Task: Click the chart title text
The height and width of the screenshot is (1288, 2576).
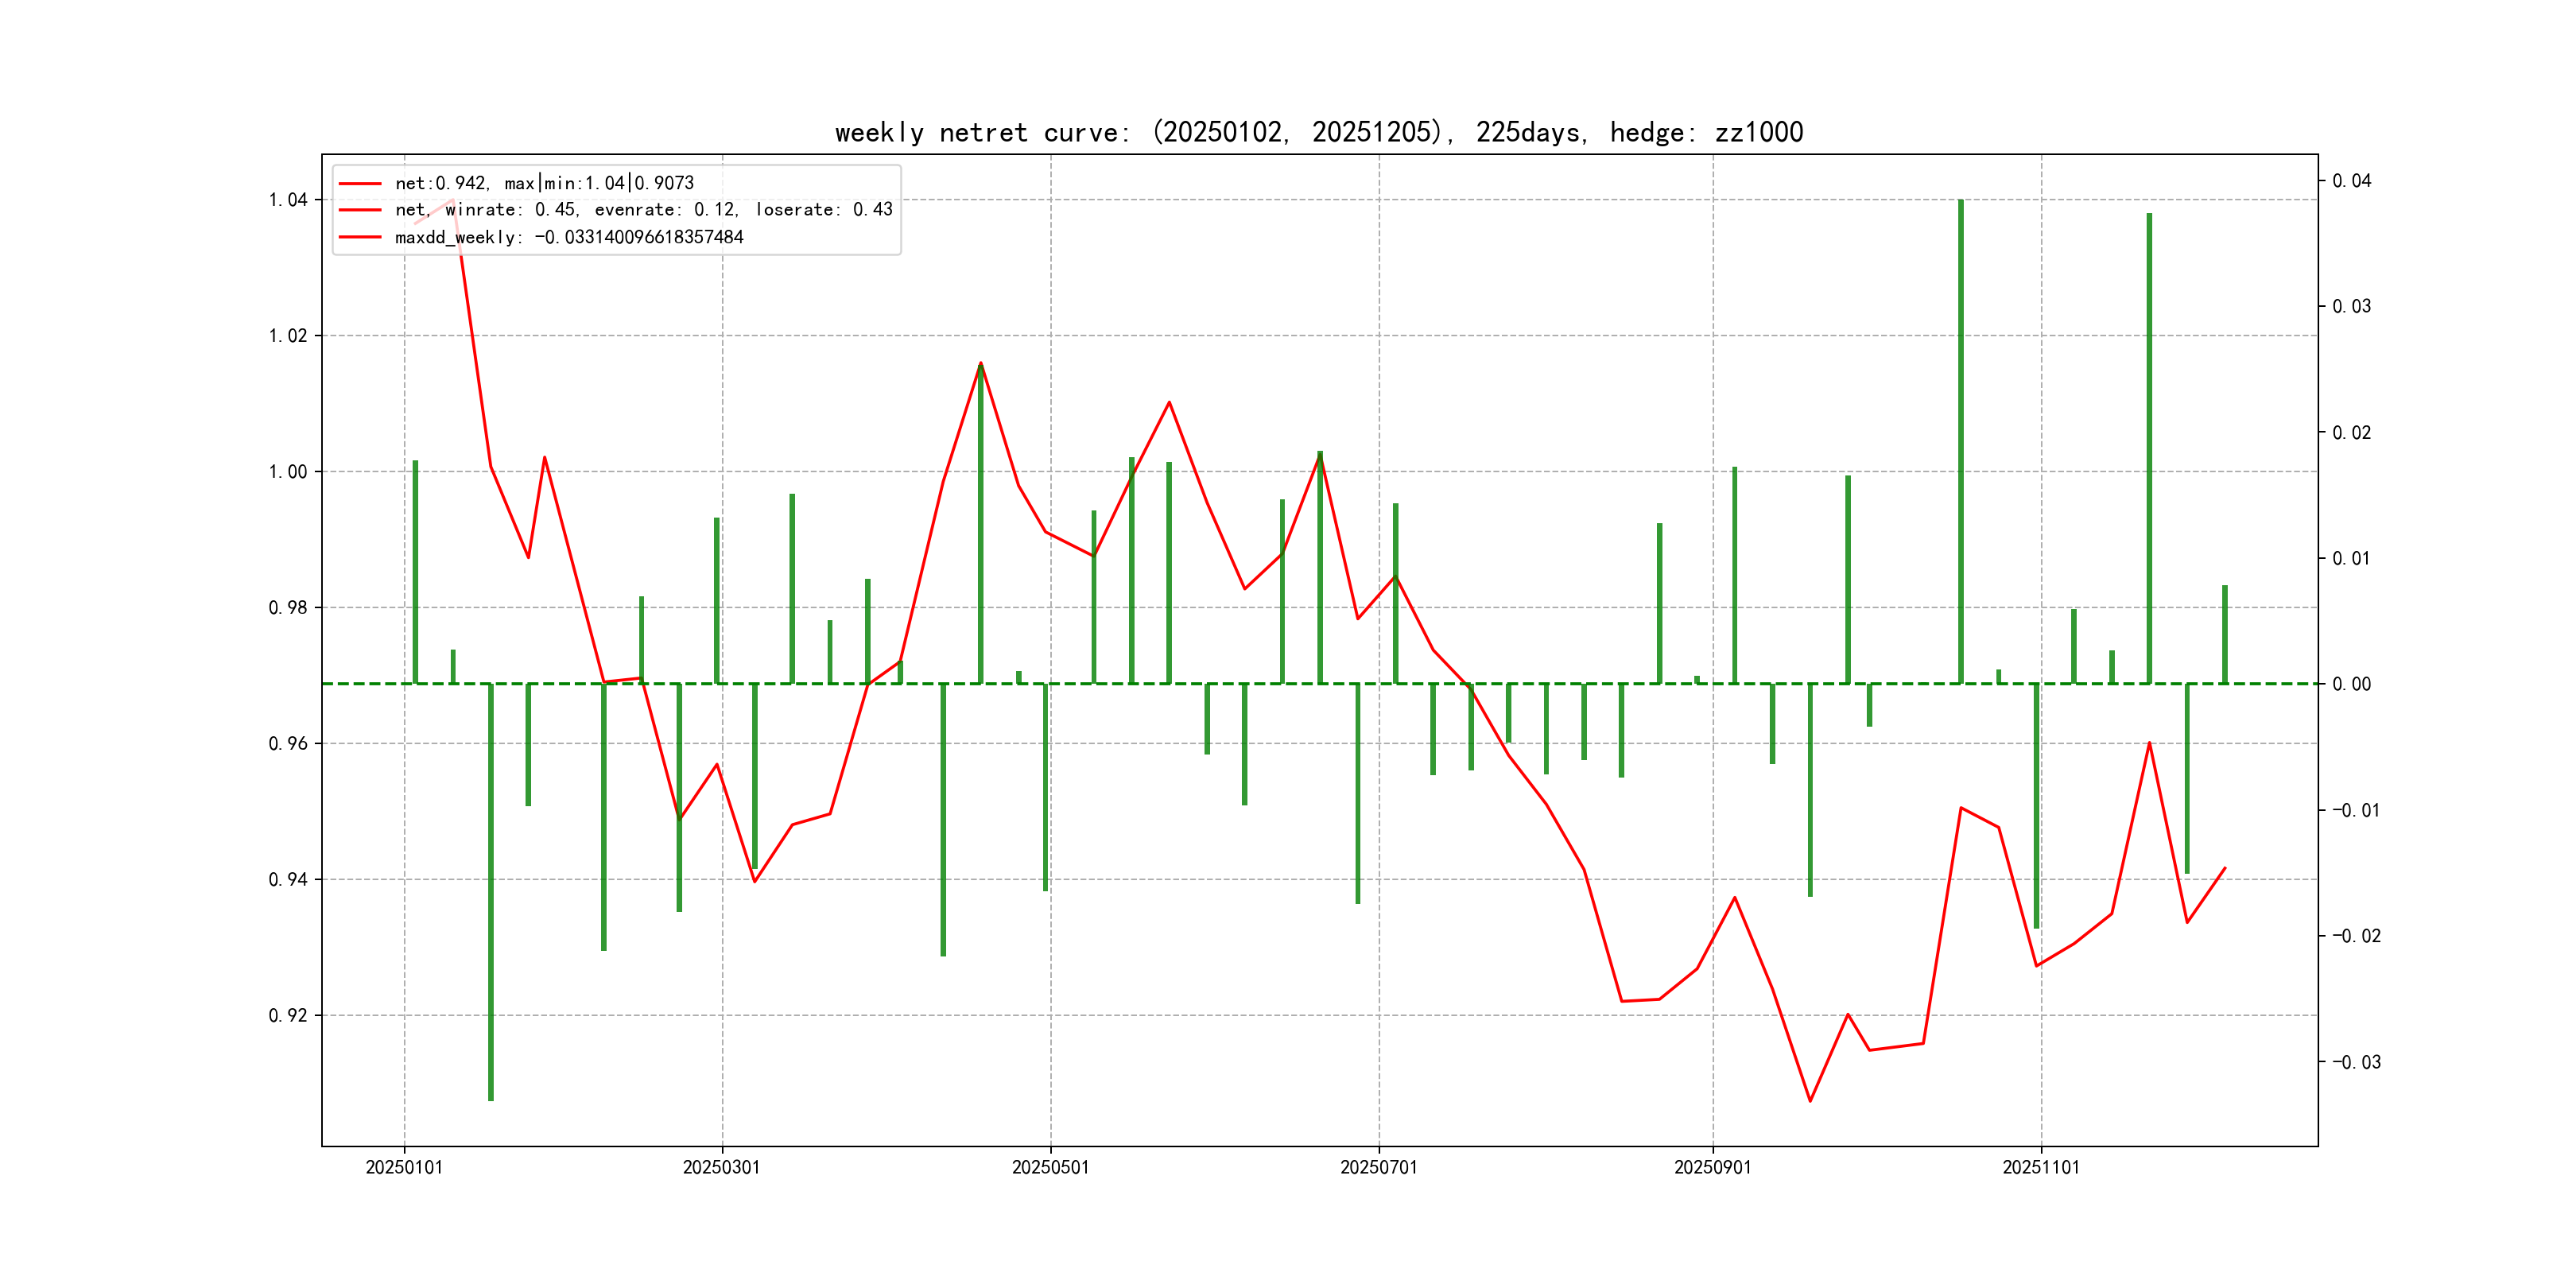Action: (1318, 132)
